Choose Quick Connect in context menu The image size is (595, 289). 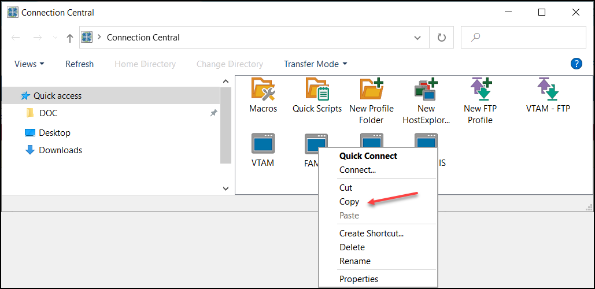[368, 156]
